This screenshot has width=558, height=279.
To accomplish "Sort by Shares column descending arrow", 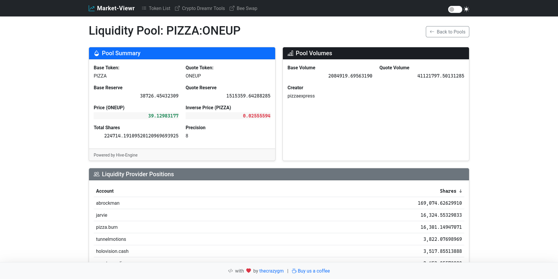I will click(x=460, y=191).
